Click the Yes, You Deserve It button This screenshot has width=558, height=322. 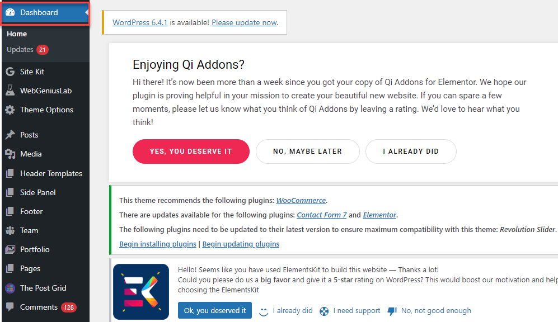[x=191, y=151]
